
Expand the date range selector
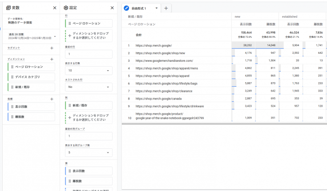(54, 36)
